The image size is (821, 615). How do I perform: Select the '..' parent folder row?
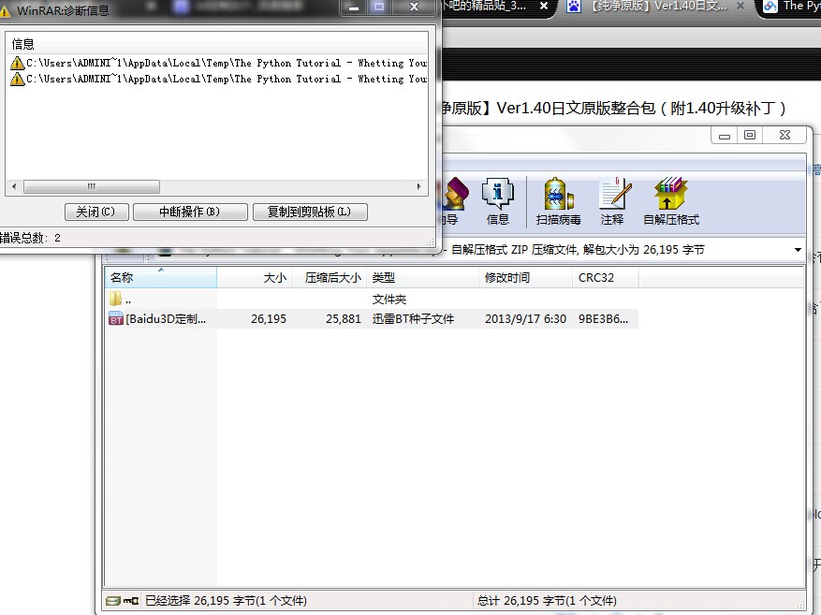pos(372,299)
